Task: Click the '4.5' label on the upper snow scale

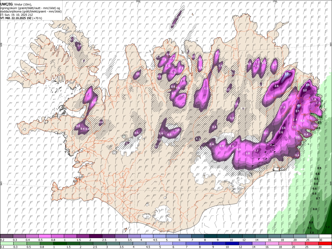Action: [x=155, y=240]
